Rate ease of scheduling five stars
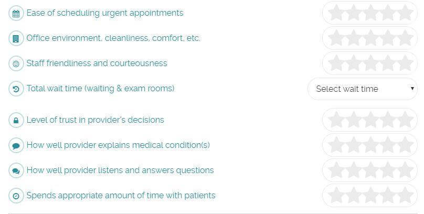424x214 pixels. (x=405, y=13)
